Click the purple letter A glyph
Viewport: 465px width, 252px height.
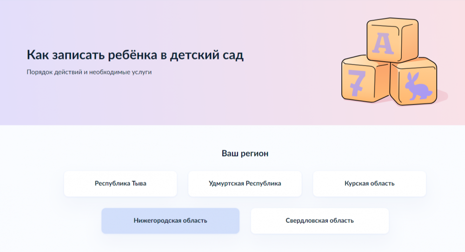[383, 44]
